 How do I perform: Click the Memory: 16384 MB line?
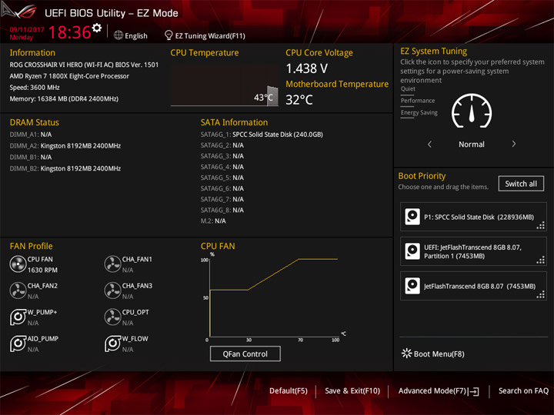(64, 99)
